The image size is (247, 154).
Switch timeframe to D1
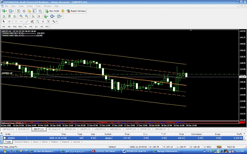coord(36,27)
